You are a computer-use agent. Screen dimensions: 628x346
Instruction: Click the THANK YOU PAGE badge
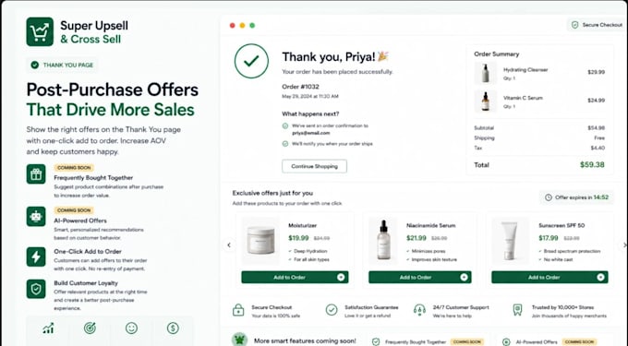coord(62,65)
